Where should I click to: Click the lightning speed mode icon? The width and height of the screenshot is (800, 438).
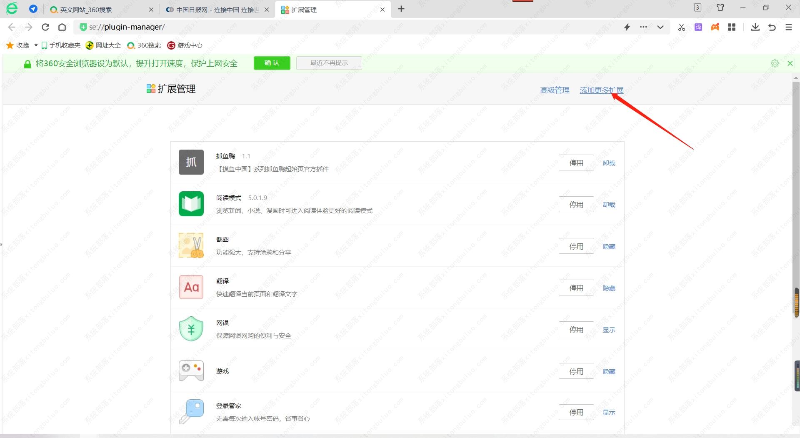[x=627, y=28]
